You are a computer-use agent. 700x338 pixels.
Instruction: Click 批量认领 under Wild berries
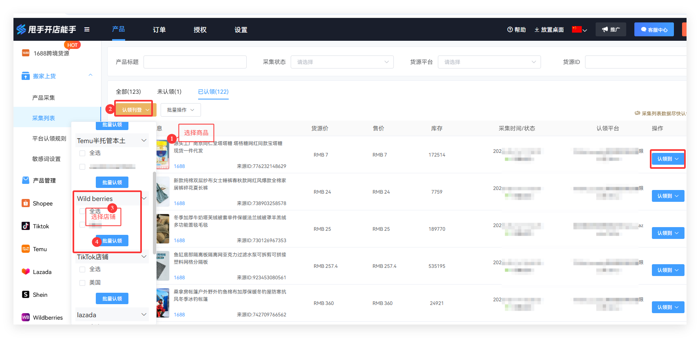[112, 241]
